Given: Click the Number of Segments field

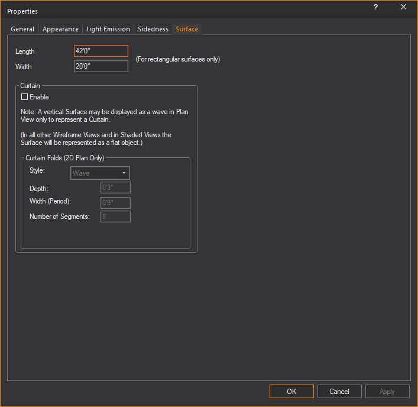Looking at the screenshot, I should click(115, 217).
